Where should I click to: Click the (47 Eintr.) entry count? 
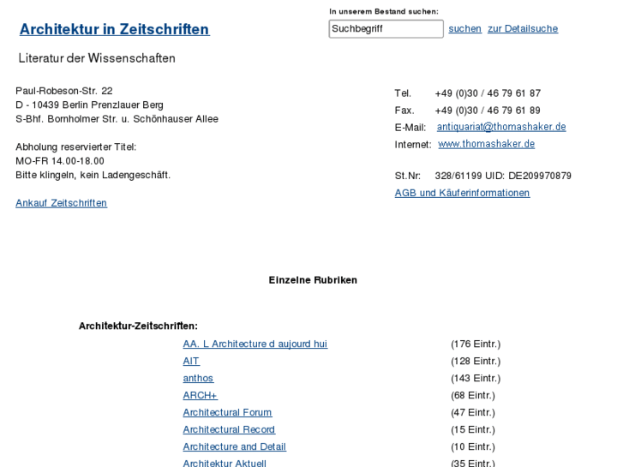coord(473,412)
